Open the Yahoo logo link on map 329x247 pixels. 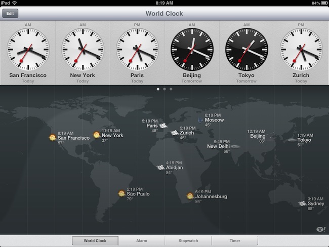[321, 229]
